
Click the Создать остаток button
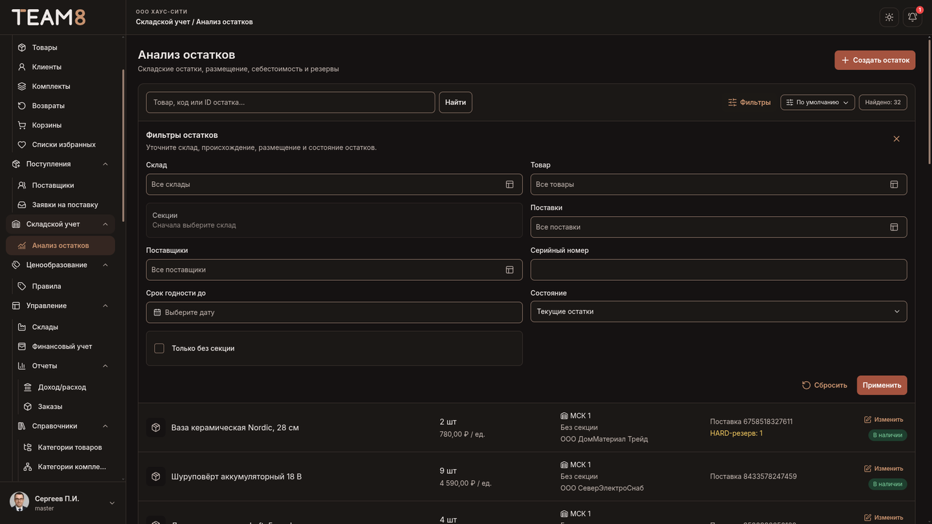[x=874, y=60]
